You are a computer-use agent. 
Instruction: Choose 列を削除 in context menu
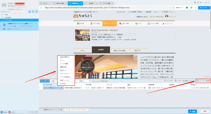coord(63,84)
